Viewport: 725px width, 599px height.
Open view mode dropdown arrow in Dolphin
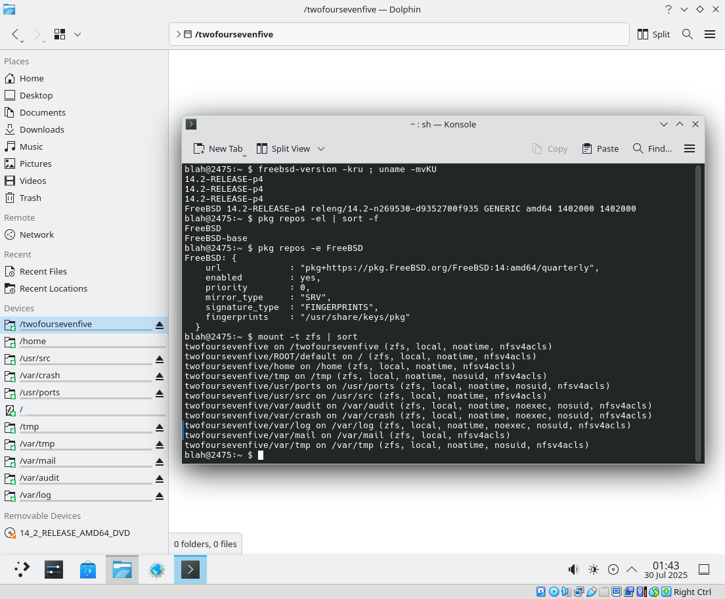(x=77, y=34)
